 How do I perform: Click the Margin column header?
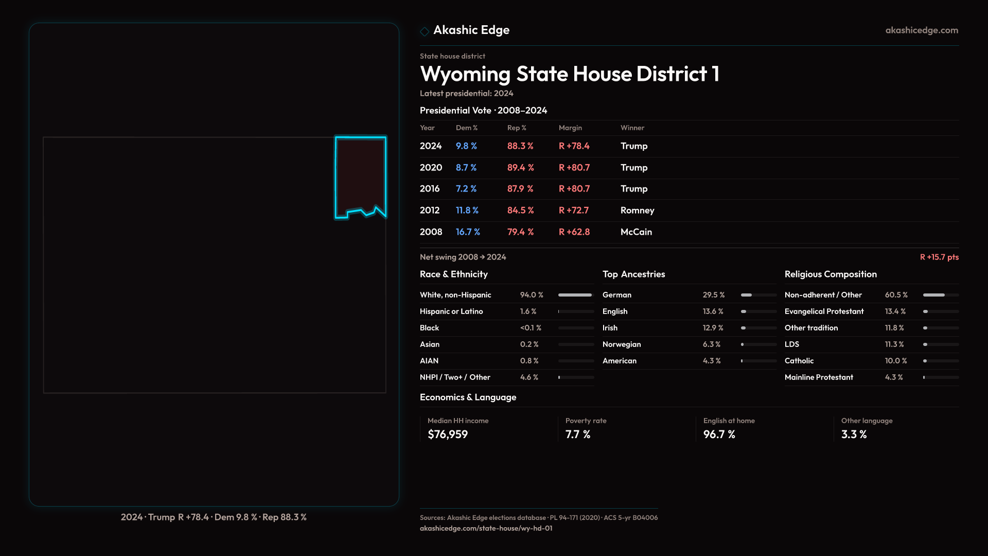pyautogui.click(x=570, y=128)
